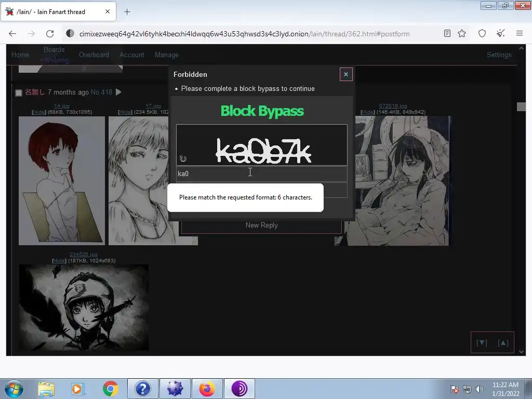
Task: Hide the 234520.jpg image
Action: tap(59, 261)
